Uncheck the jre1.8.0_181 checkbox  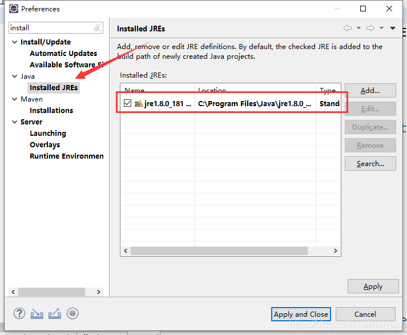pos(127,103)
